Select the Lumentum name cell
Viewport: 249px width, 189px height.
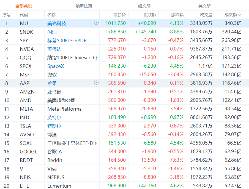click(59, 186)
